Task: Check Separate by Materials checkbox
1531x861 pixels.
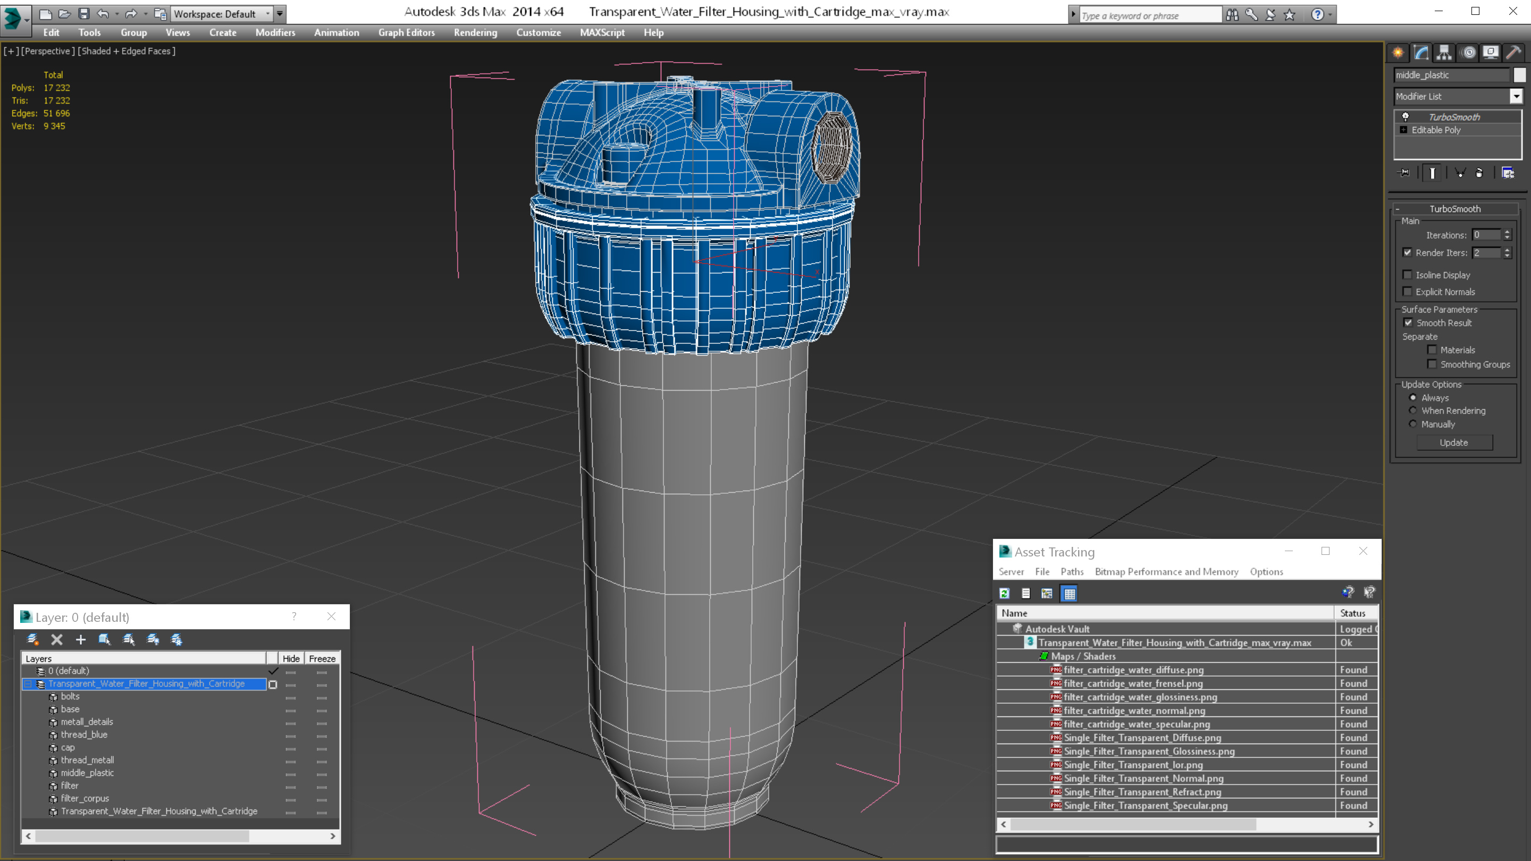Action: 1432,349
